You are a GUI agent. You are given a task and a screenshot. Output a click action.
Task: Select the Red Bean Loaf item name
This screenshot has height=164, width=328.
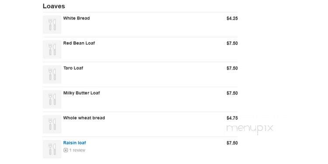[79, 43]
